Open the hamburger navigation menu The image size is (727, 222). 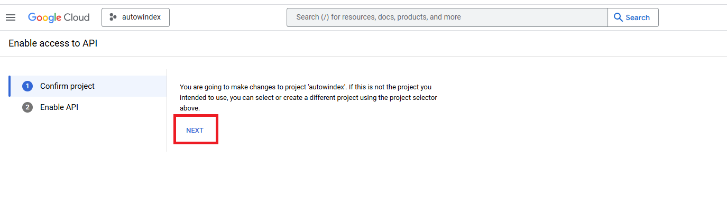pyautogui.click(x=11, y=17)
